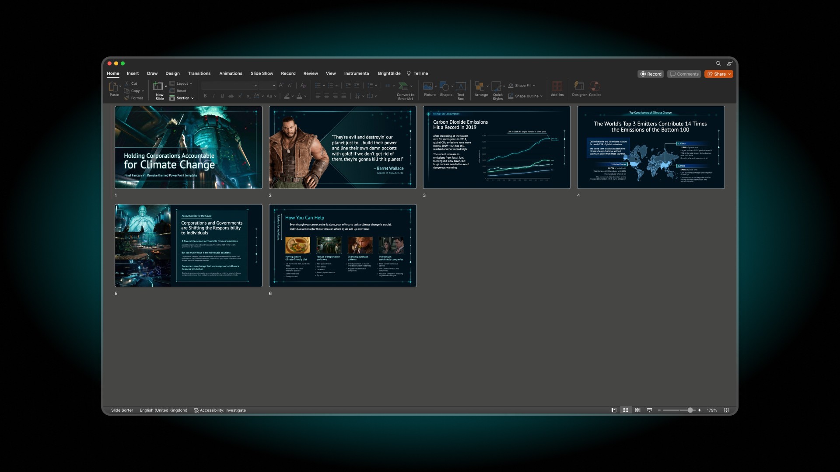Open the Transitions tab
Viewport: 840px width, 472px height.
[x=199, y=73]
